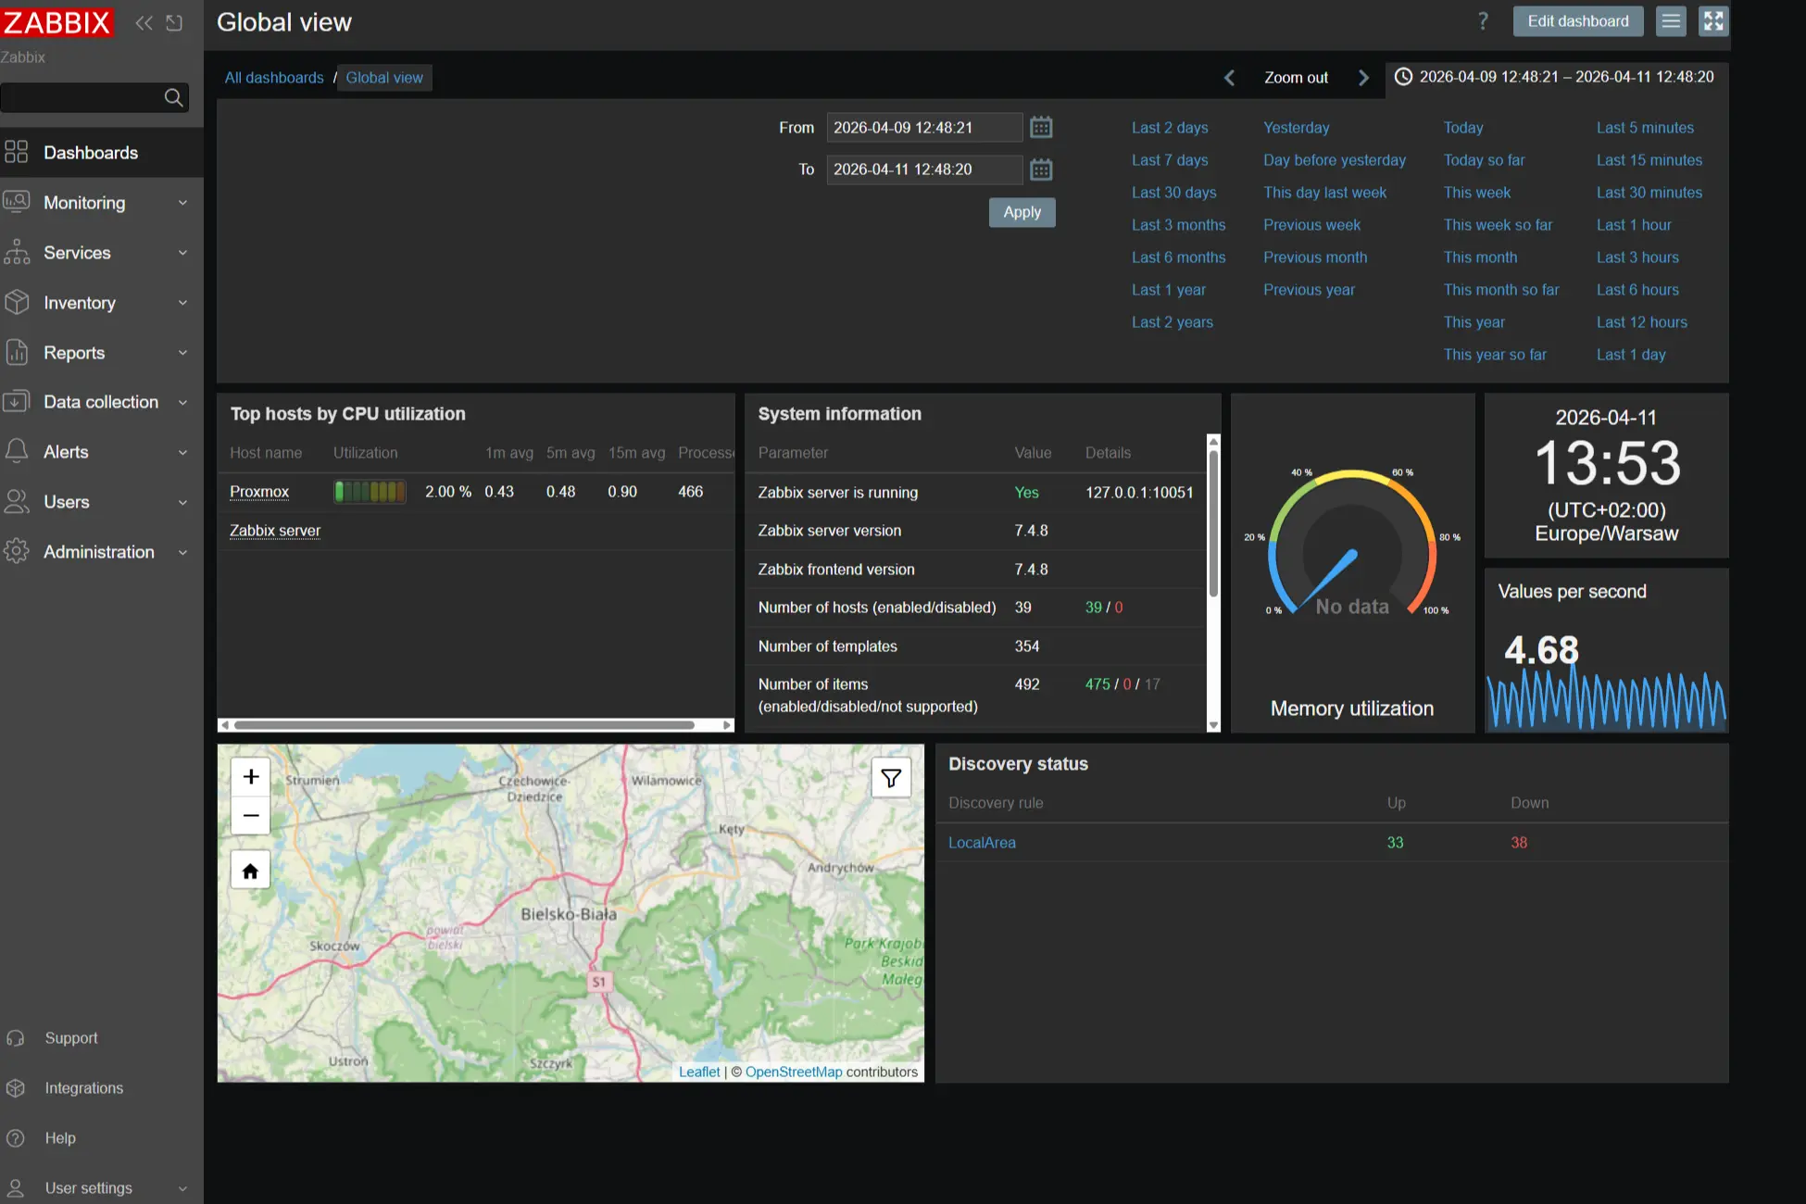
Task: Click the dashboard help question mark icon
Action: point(1482,20)
